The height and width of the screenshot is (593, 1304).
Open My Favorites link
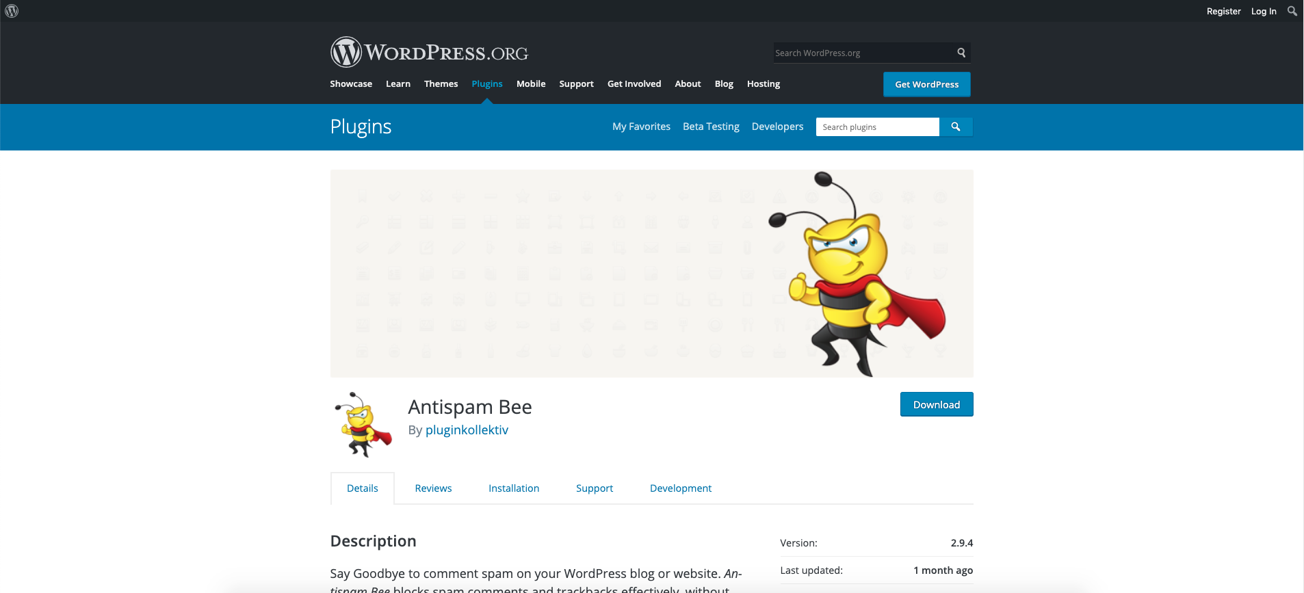[641, 127]
